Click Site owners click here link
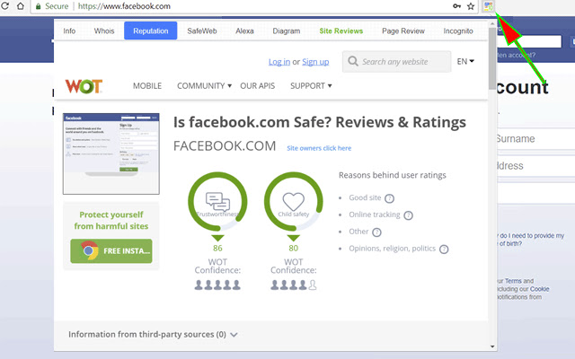 (x=319, y=148)
